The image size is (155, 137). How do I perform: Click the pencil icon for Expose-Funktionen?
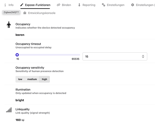pyautogui.click(x=22, y=5)
